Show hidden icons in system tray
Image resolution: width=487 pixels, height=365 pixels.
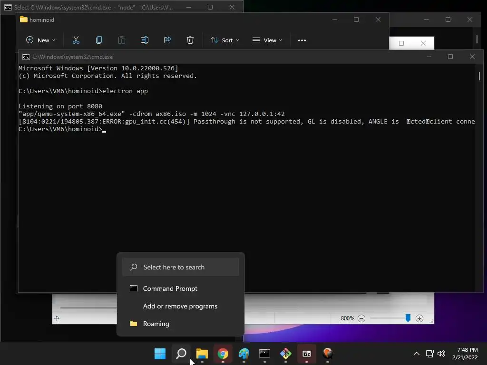pyautogui.click(x=417, y=354)
